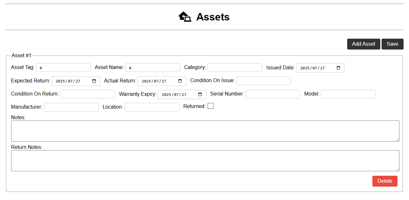
Task: Select the Location input field
Action: click(152, 107)
